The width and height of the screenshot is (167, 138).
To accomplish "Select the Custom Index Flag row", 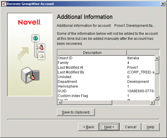I will tap(106, 96).
